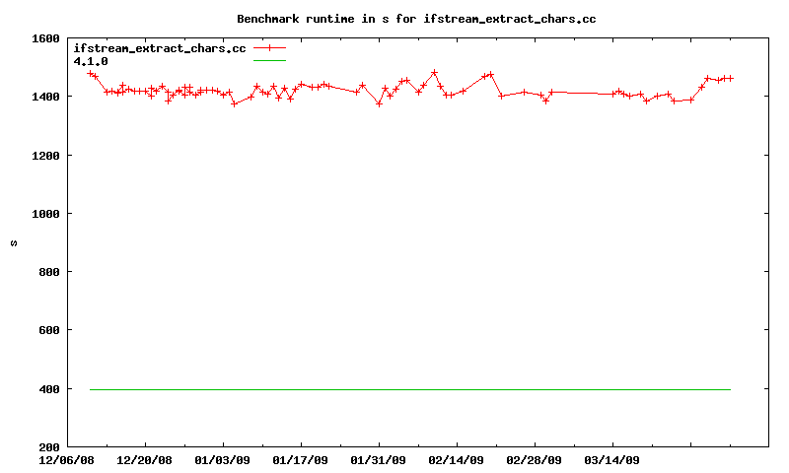Select the 200 y-axis tick label

coord(49,447)
